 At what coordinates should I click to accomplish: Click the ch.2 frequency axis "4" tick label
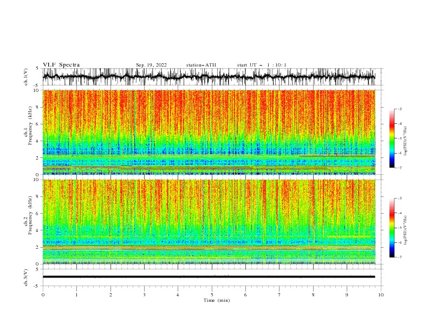tap(37, 230)
